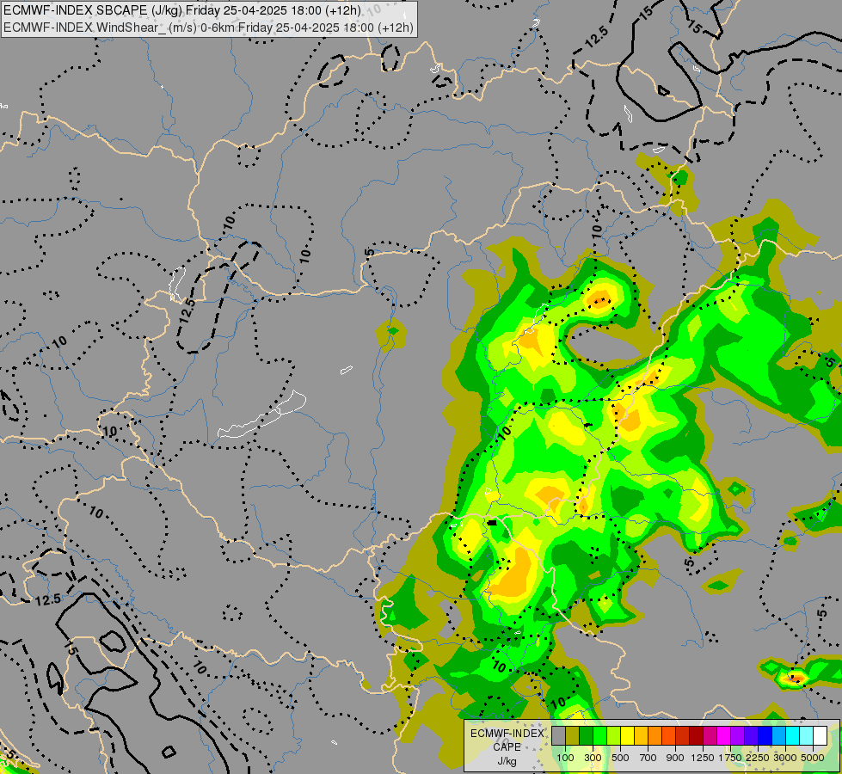Click the '700' legend value label
842x774 pixels.
pos(648,758)
